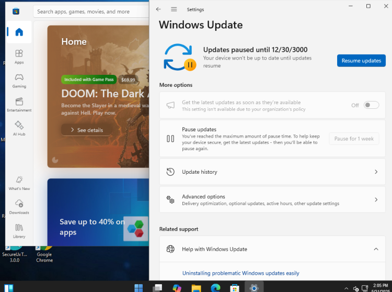Open Microsoft Edge from taskbar
The image size is (392, 292).
[215, 288]
